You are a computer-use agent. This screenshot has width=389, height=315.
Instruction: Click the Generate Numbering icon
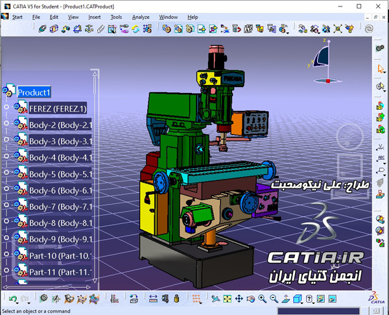click(x=248, y=29)
